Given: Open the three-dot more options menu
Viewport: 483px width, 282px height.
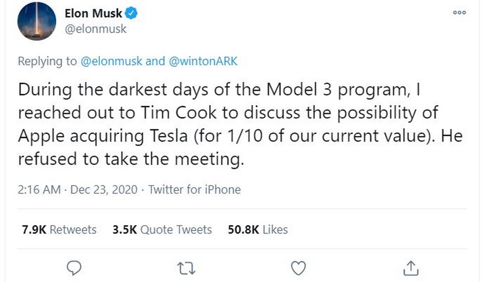Looking at the screenshot, I should [459, 13].
